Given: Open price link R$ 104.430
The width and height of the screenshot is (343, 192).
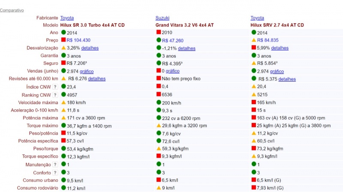Looking at the screenshot, I should click(78, 40).
